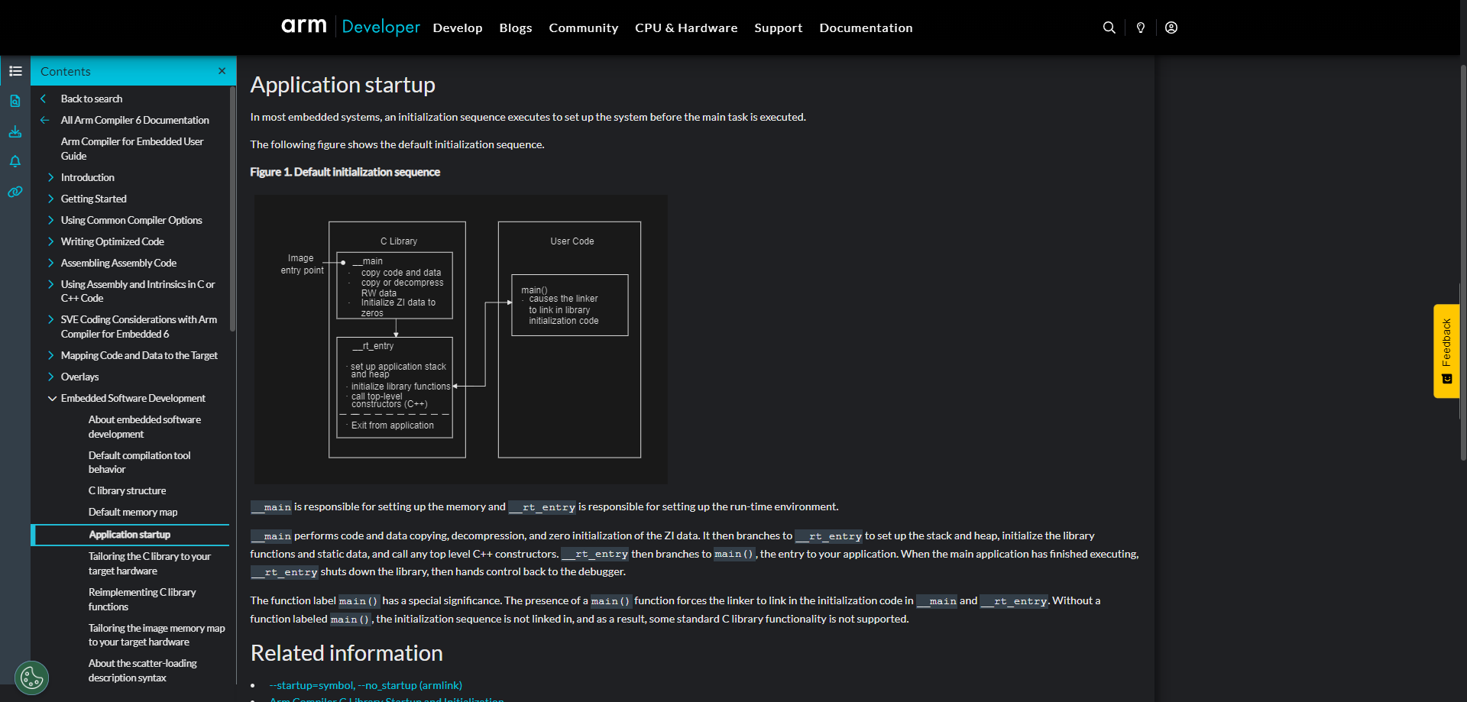Image resolution: width=1467 pixels, height=702 pixels.
Task: Expand Assembling Assembly Code section
Action: click(51, 263)
